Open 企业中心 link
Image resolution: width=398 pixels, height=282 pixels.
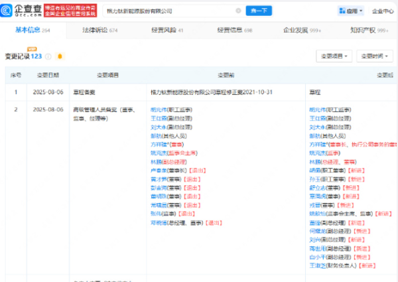click(383, 11)
